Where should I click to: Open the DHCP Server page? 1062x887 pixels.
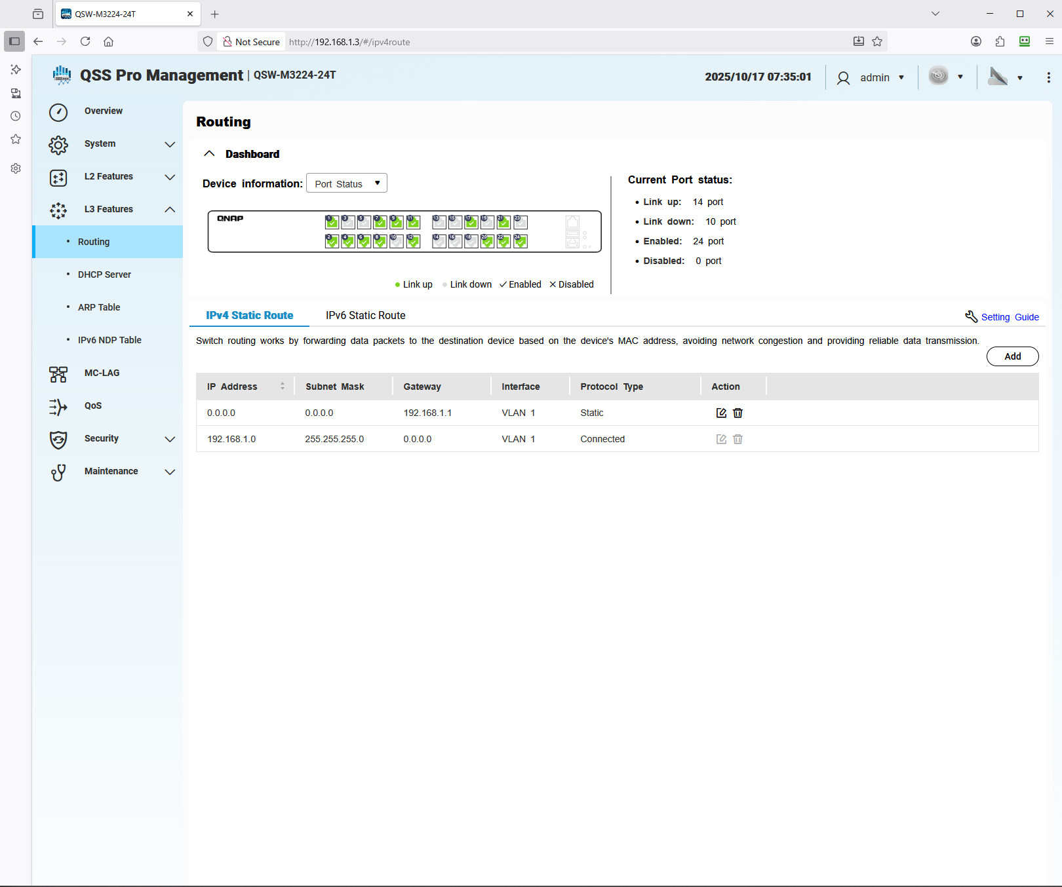104,274
